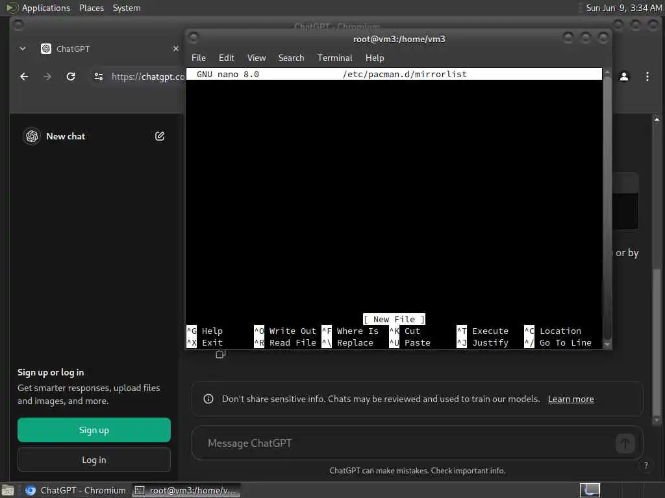
Task: View site information icon in address bar
Action: tap(99, 77)
